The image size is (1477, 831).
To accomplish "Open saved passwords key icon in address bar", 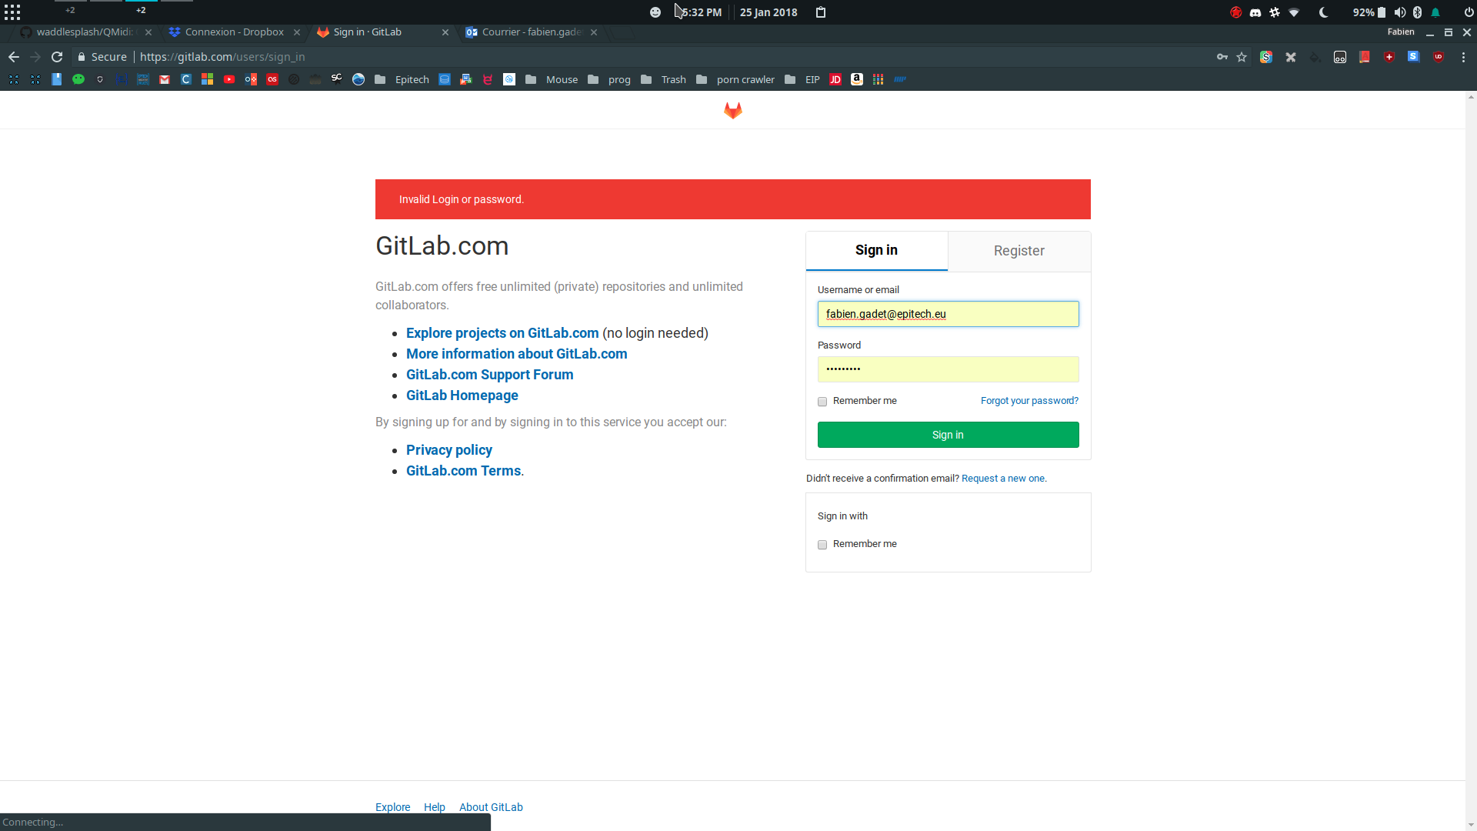I will coord(1222,57).
